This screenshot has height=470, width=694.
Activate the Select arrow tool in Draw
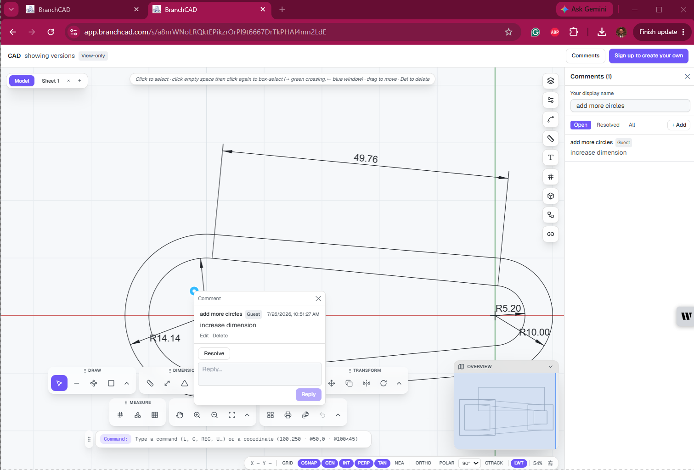coord(59,383)
